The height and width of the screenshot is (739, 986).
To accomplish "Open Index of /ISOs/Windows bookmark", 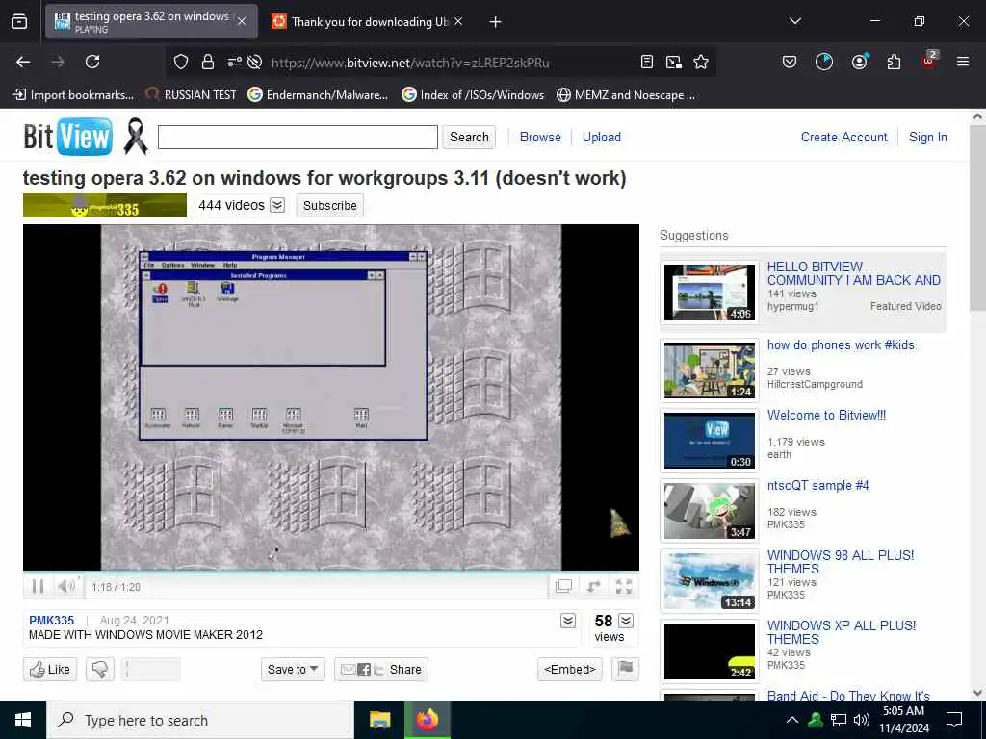I will [x=473, y=95].
